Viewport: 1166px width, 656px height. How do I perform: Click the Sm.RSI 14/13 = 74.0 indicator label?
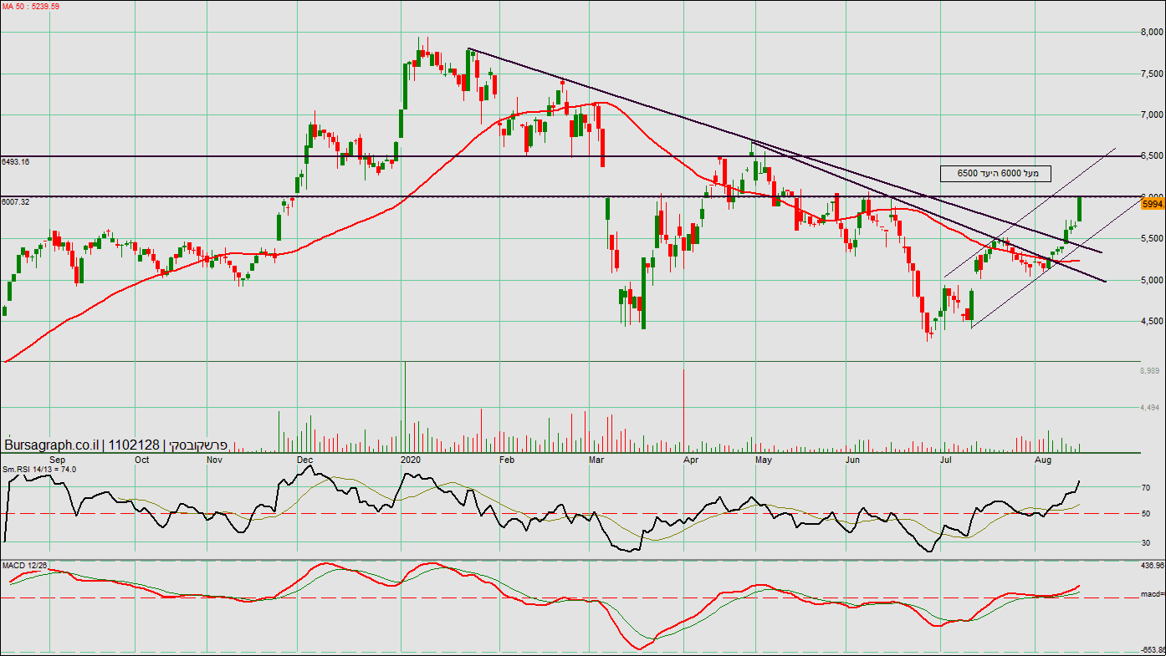tap(39, 470)
